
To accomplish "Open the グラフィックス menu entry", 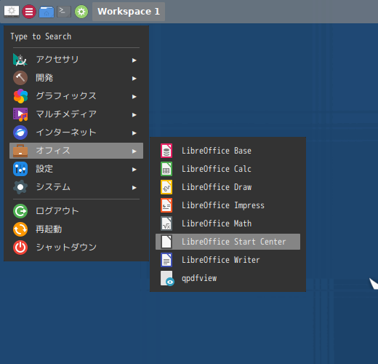I will (76, 96).
